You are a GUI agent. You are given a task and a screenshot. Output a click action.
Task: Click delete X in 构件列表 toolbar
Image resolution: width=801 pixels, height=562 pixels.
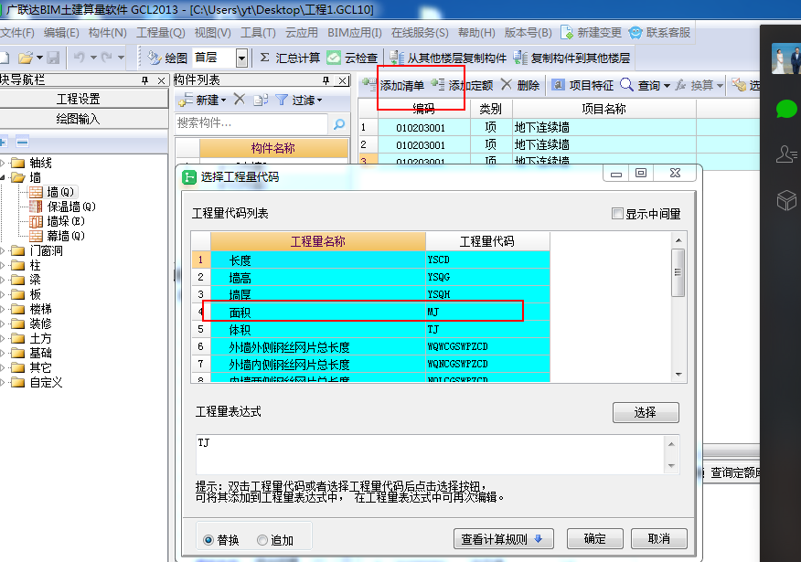(x=239, y=99)
